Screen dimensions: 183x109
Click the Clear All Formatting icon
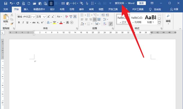[67, 17]
